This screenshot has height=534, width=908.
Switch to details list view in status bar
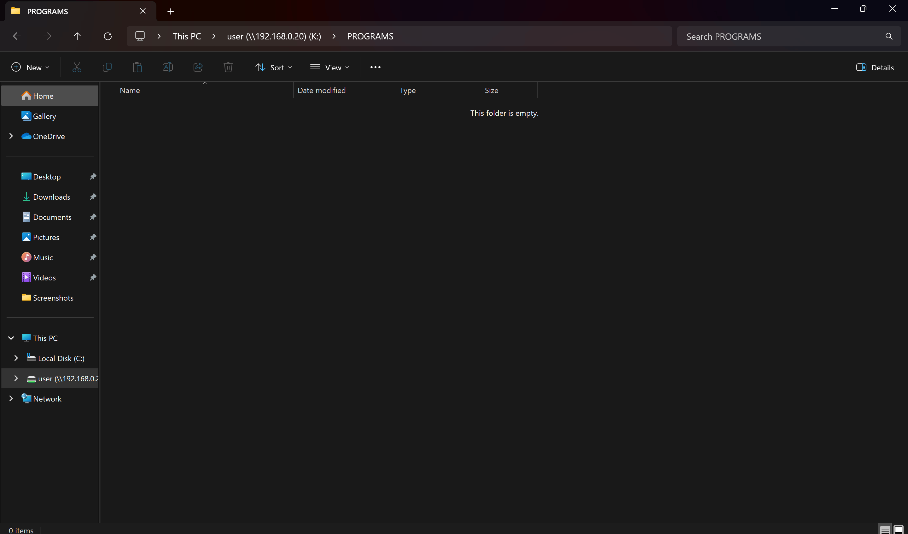point(885,529)
